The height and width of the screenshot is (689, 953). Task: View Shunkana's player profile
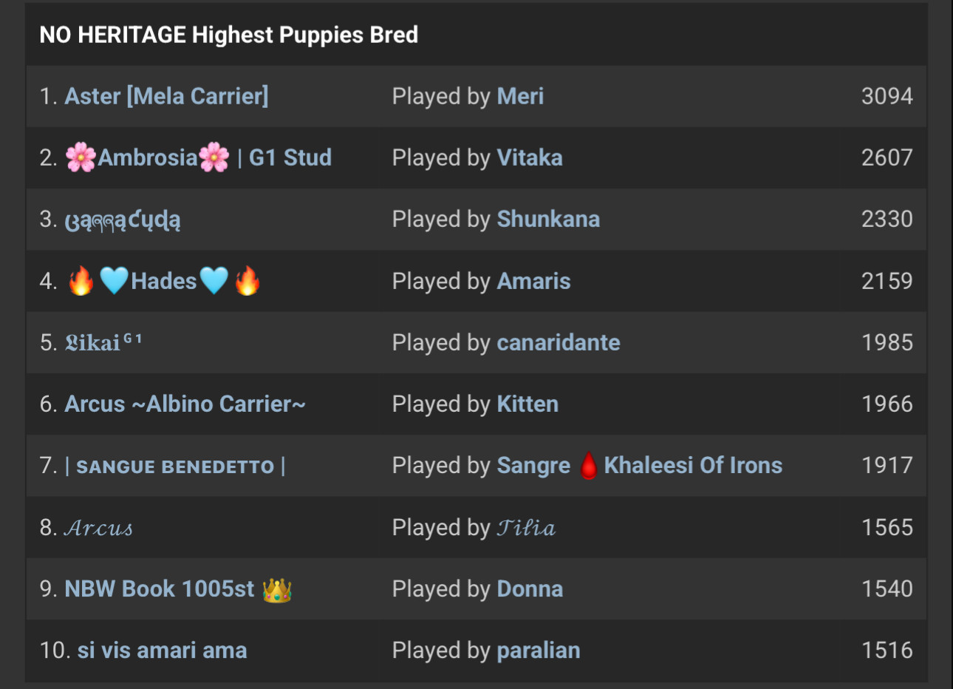coord(548,219)
